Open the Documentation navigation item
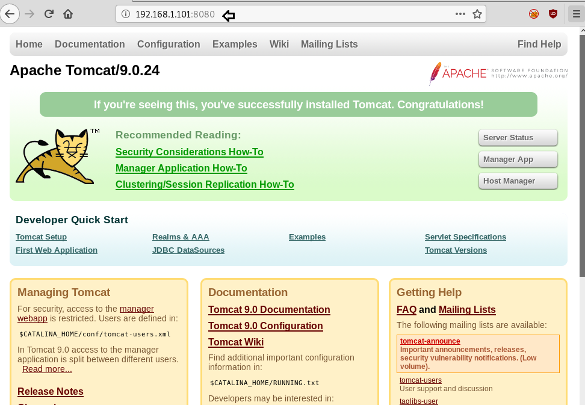Image resolution: width=585 pixels, height=405 pixels. [90, 44]
